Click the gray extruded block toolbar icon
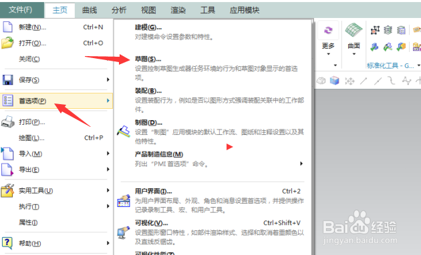This screenshot has width=421, height=255. pos(321,81)
